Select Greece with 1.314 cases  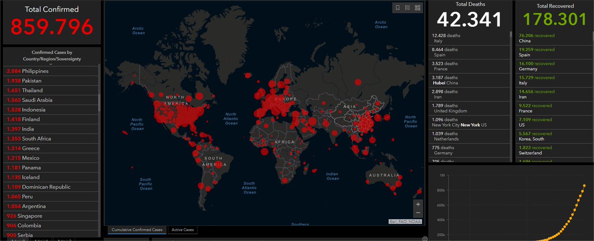pos(51,148)
